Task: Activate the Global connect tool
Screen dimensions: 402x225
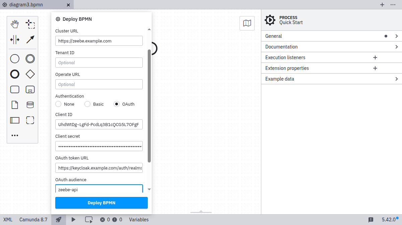Action: [x=30, y=39]
